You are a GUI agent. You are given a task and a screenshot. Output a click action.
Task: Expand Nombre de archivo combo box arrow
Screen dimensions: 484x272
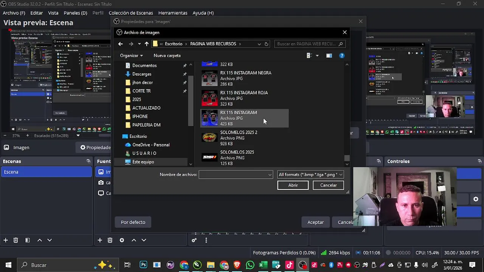(270, 175)
